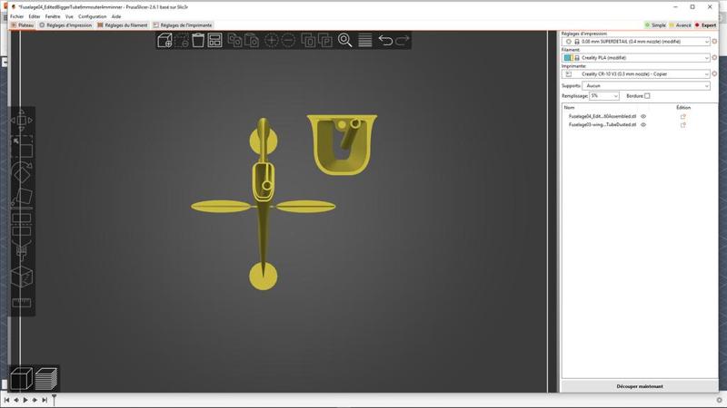727x408 pixels.
Task: Open the Configuration menu
Action: [93, 16]
